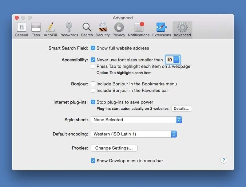
Task: Click the 'Proxies:' label
Action: tap(80, 148)
